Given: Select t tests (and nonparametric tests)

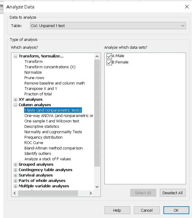Looking at the screenshot, I should click(53, 110).
